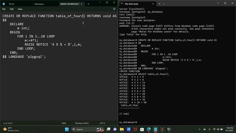Viewport: 236px width, 133px height.
Task: Open a new terminal tab
Action: click(160, 4)
